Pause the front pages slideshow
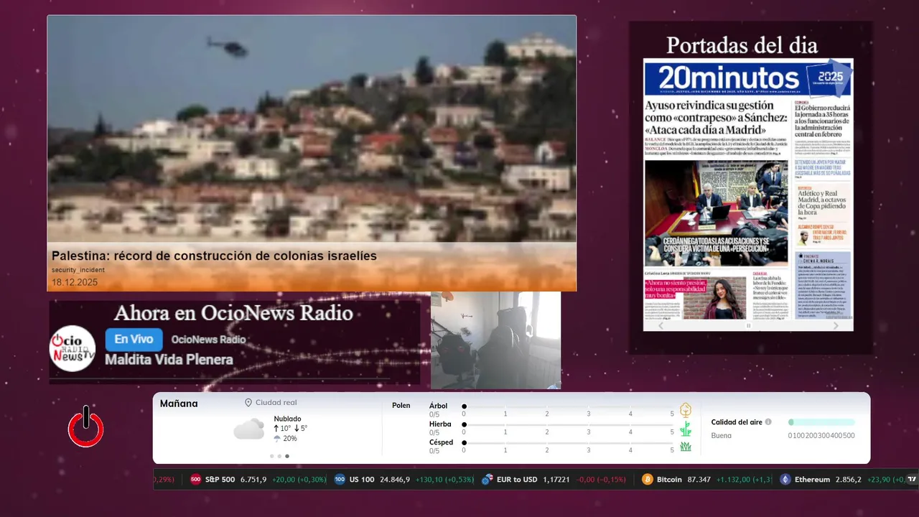 click(748, 325)
